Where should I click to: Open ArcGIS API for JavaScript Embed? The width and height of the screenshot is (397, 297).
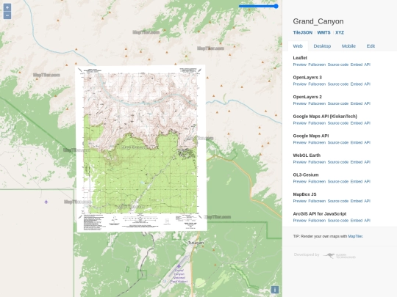pyautogui.click(x=357, y=221)
